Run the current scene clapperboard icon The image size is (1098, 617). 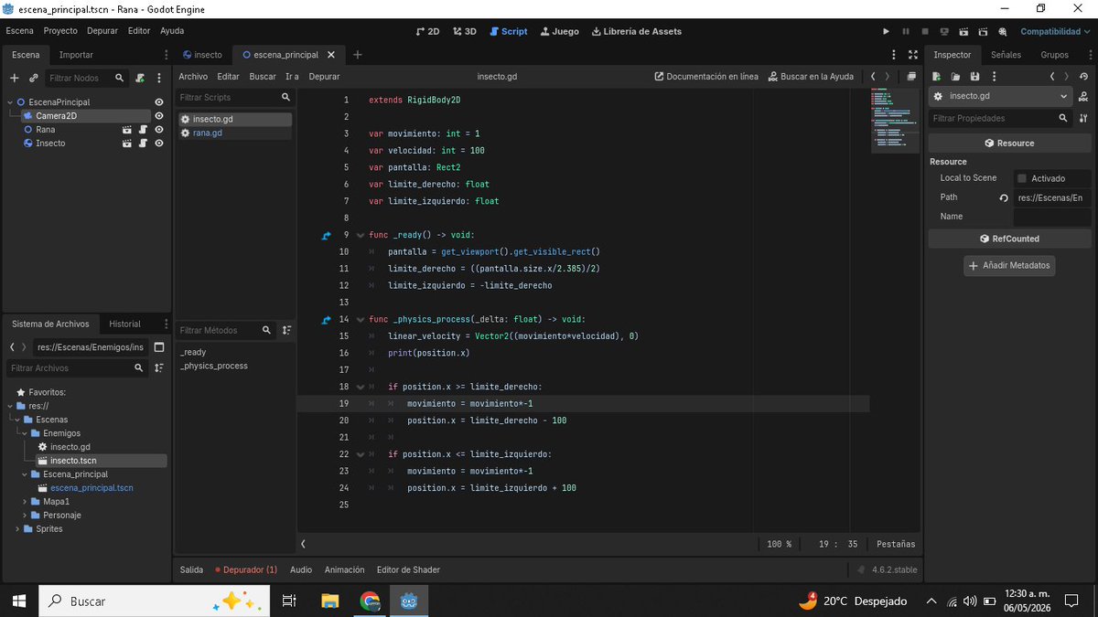tap(963, 31)
